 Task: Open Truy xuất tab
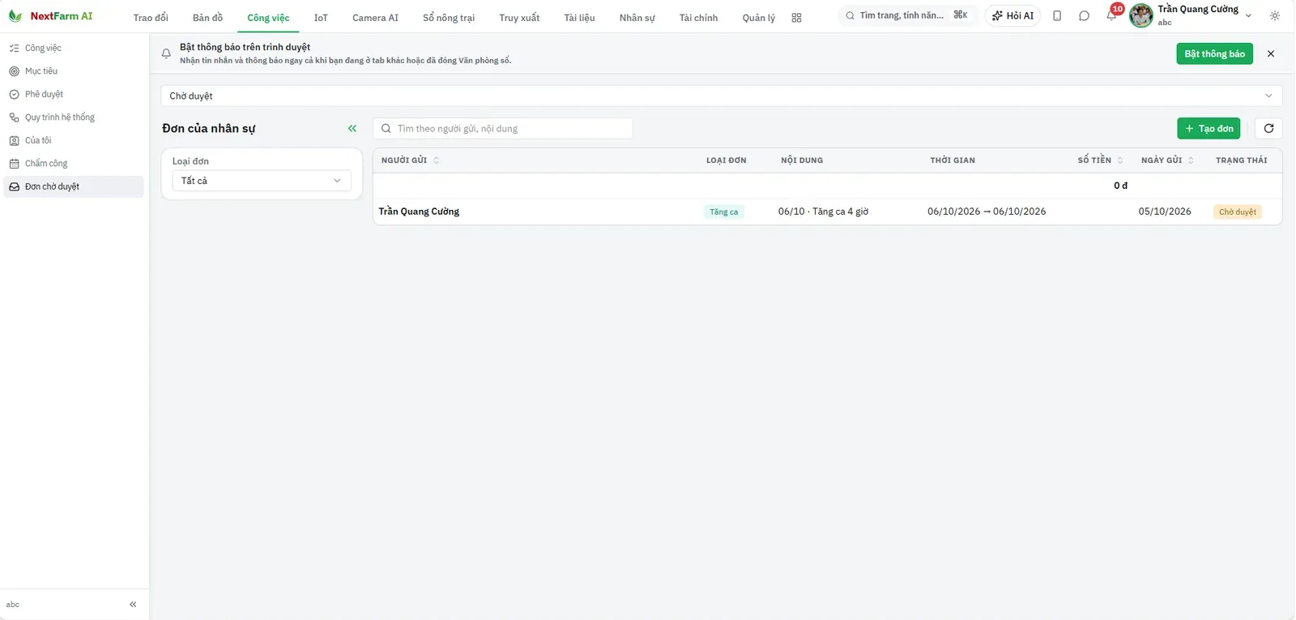519,18
